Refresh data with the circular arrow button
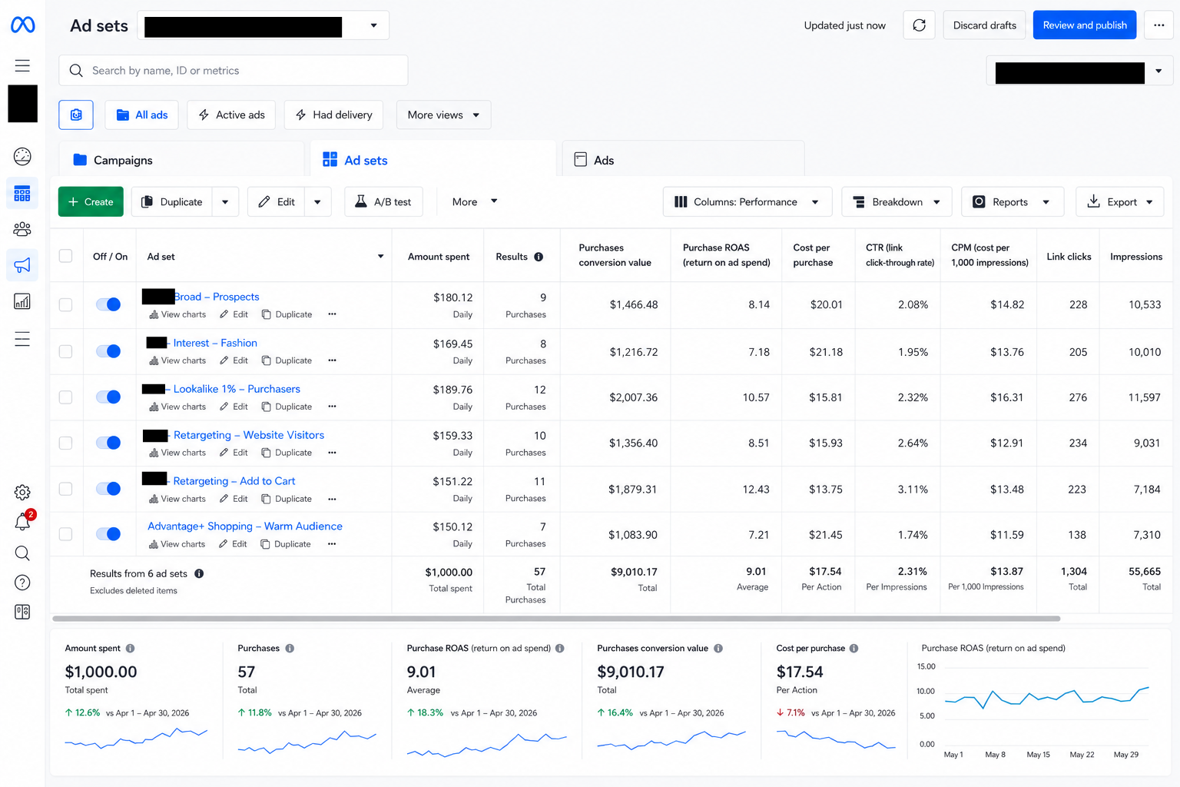The image size is (1180, 787). pos(919,25)
